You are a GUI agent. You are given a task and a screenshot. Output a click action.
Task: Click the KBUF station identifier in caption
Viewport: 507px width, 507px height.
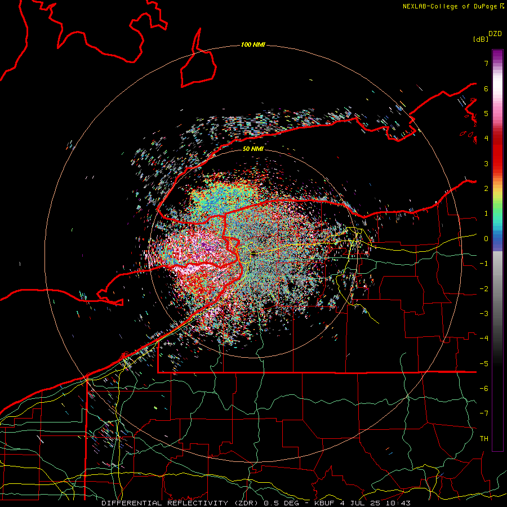pos(324,503)
